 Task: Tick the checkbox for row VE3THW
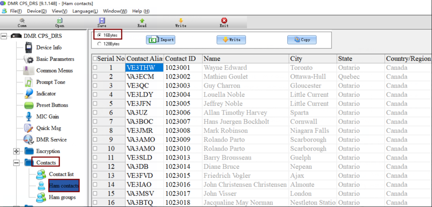pyautogui.click(x=95, y=68)
